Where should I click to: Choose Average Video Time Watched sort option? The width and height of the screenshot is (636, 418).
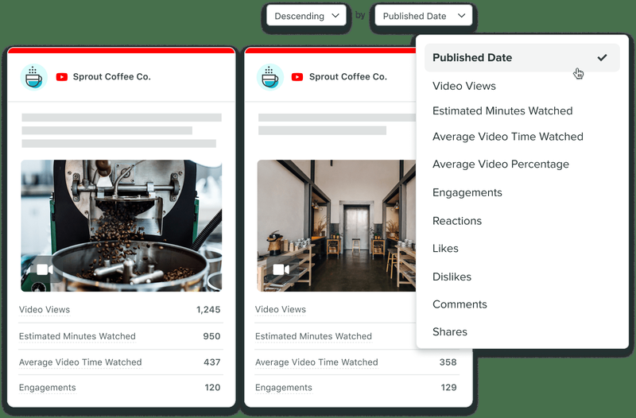pyautogui.click(x=508, y=137)
